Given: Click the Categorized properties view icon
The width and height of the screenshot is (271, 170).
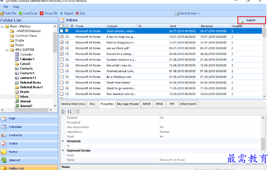Looking at the screenshot, I should pos(63,112).
